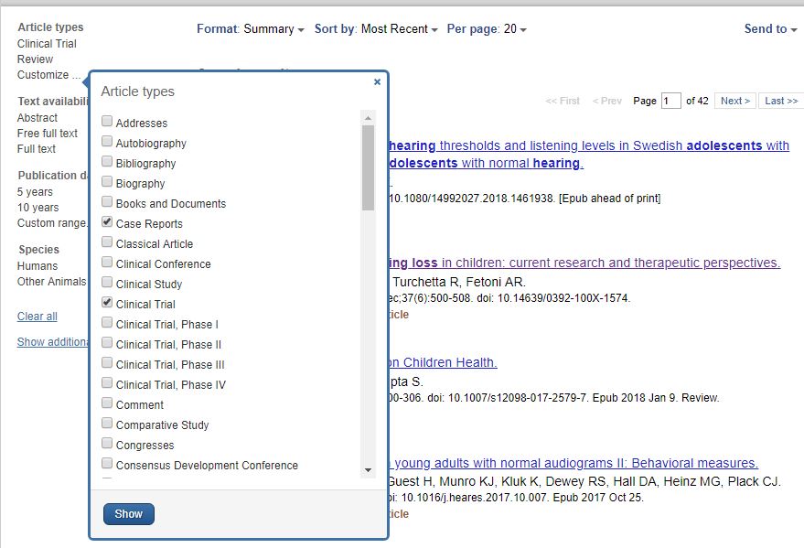Filter by Full text availability
Screen dimensions: 804x548
pos(36,149)
